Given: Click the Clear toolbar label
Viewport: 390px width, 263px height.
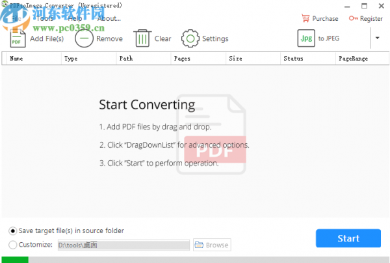Looking at the screenshot, I should (162, 38).
